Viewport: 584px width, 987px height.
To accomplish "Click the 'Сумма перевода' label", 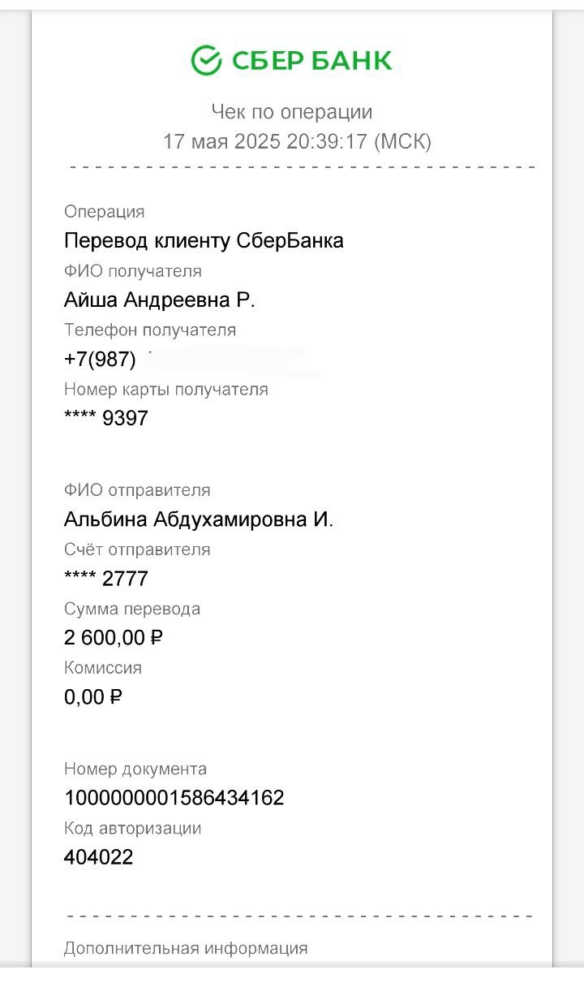I will (x=132, y=609).
